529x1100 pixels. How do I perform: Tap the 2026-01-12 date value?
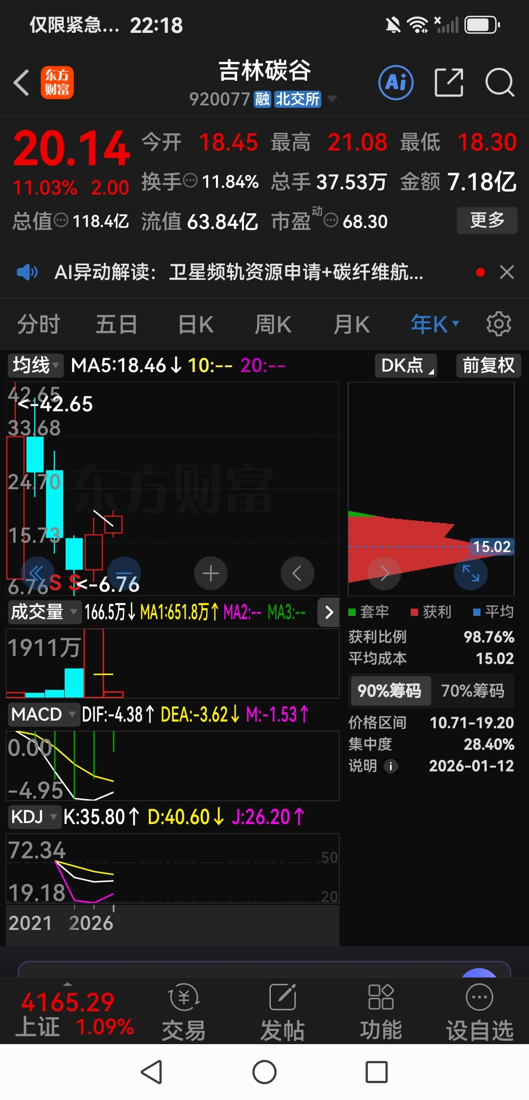point(472,766)
